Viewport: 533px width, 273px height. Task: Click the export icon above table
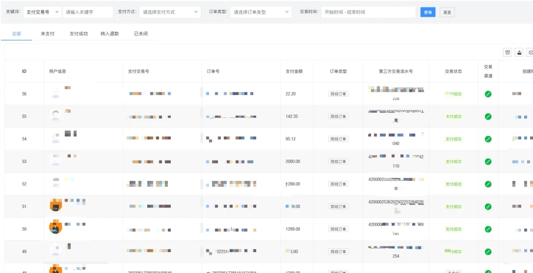click(519, 52)
